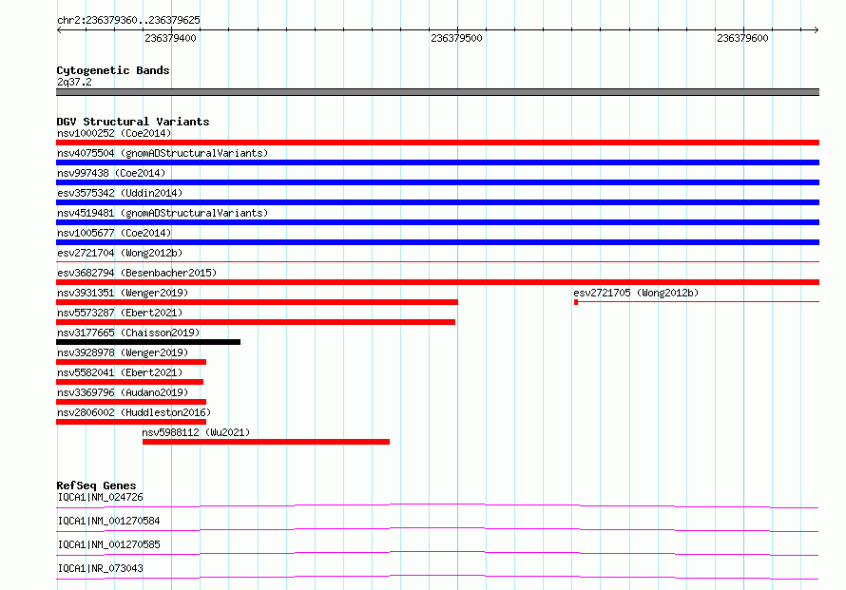This screenshot has width=846, height=590.
Task: Click nsv1005677 (Coe2014) label
Action: (114, 233)
